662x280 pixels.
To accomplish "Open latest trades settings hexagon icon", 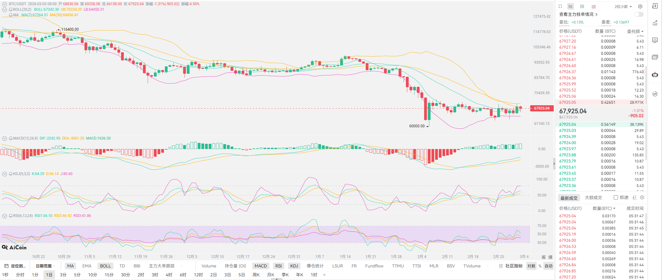I will [642, 198].
